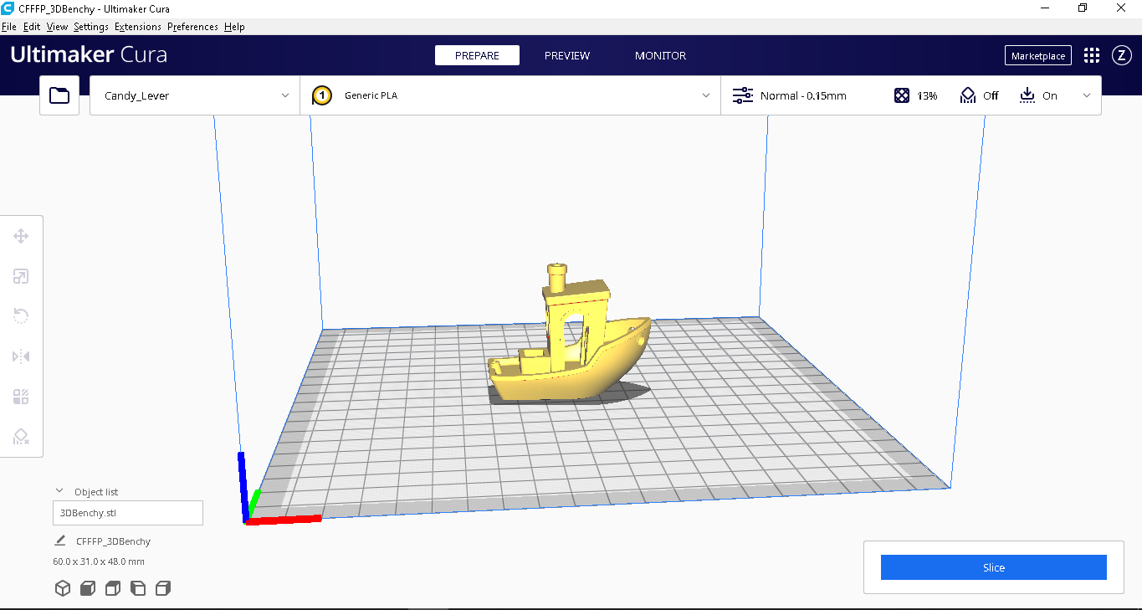Viewport: 1142px width, 610px height.
Task: Click the Slice button
Action: 993,567
